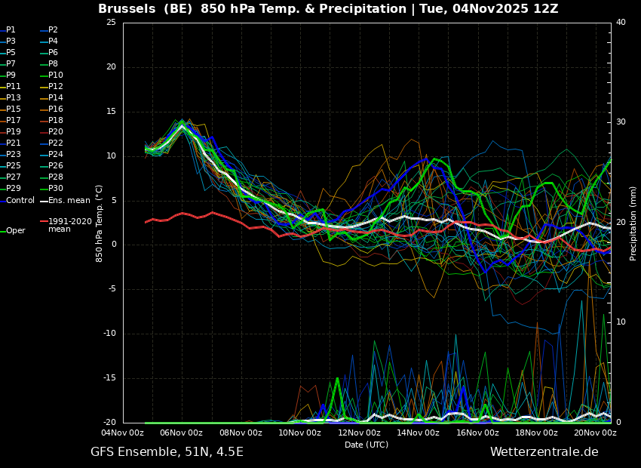Select the Control run legend label
Viewport: 641px width, 468px height.
coord(20,200)
